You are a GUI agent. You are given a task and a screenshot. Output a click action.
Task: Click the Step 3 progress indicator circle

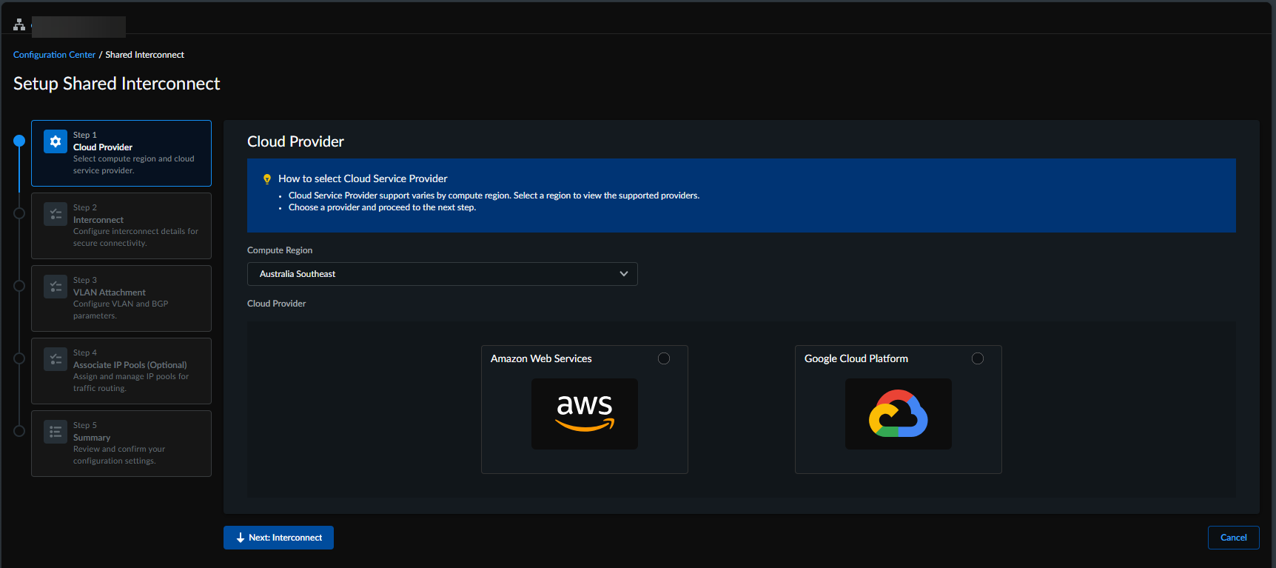point(19,286)
